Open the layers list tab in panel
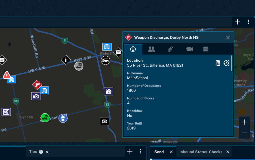The image size is (255, 160). click(206, 49)
